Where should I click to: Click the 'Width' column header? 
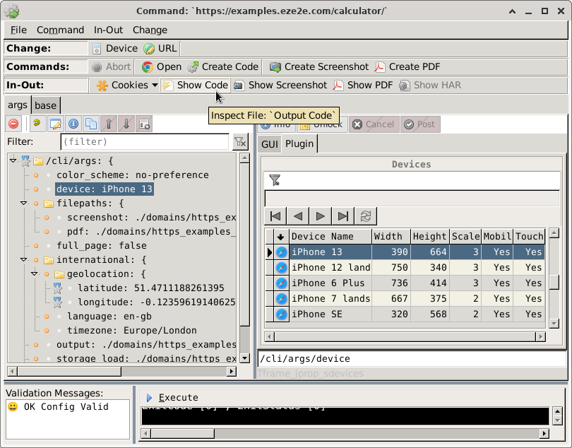[x=391, y=237]
